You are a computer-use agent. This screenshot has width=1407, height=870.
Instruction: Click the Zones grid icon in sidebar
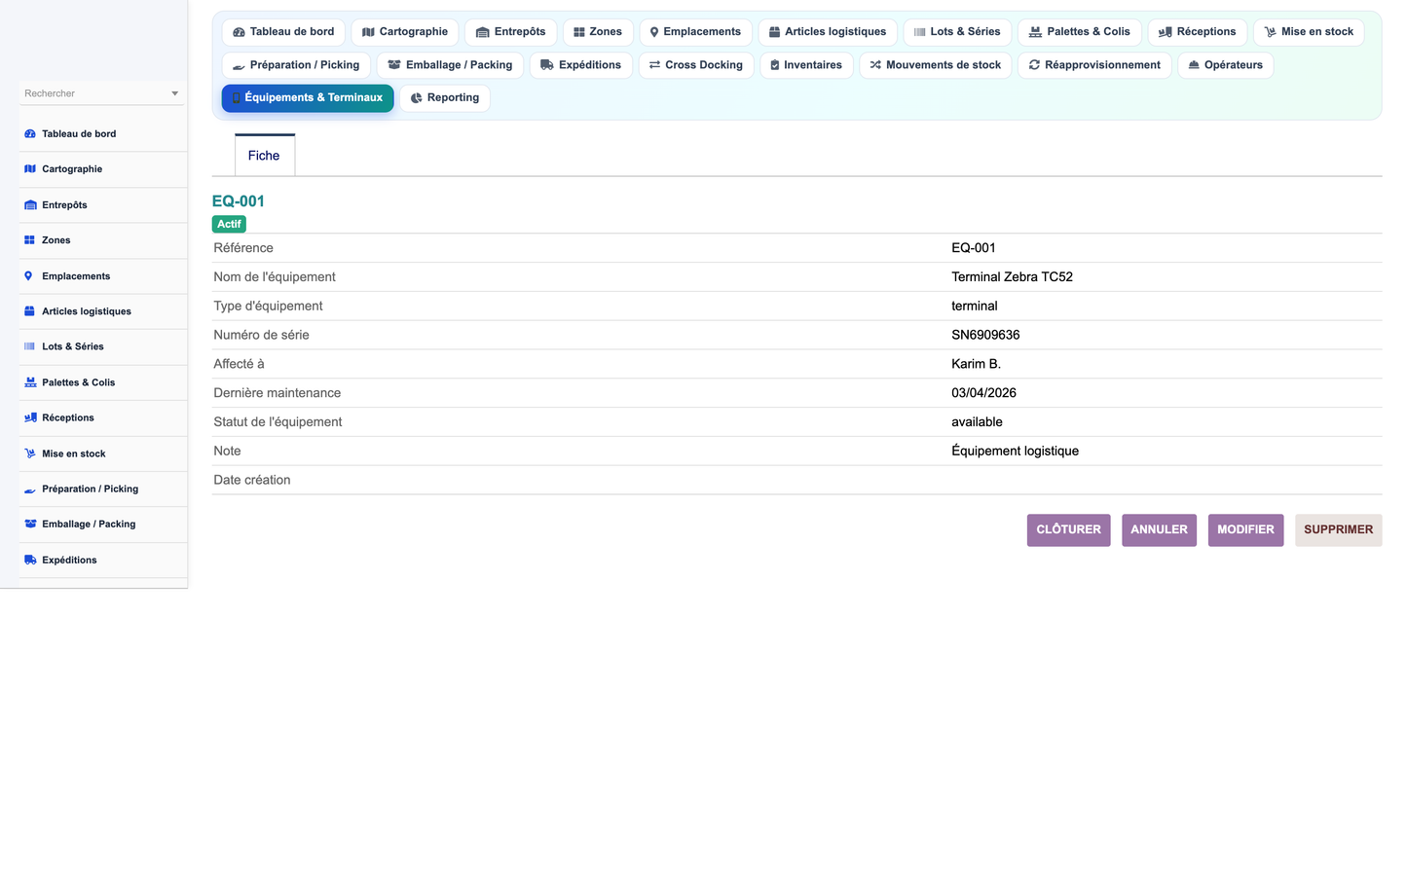point(30,240)
